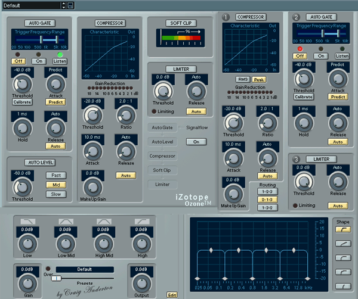Viewport: 358px width, 299px height.
Task: Click the upper diamond handle of third EQ band
Action: [266, 250]
